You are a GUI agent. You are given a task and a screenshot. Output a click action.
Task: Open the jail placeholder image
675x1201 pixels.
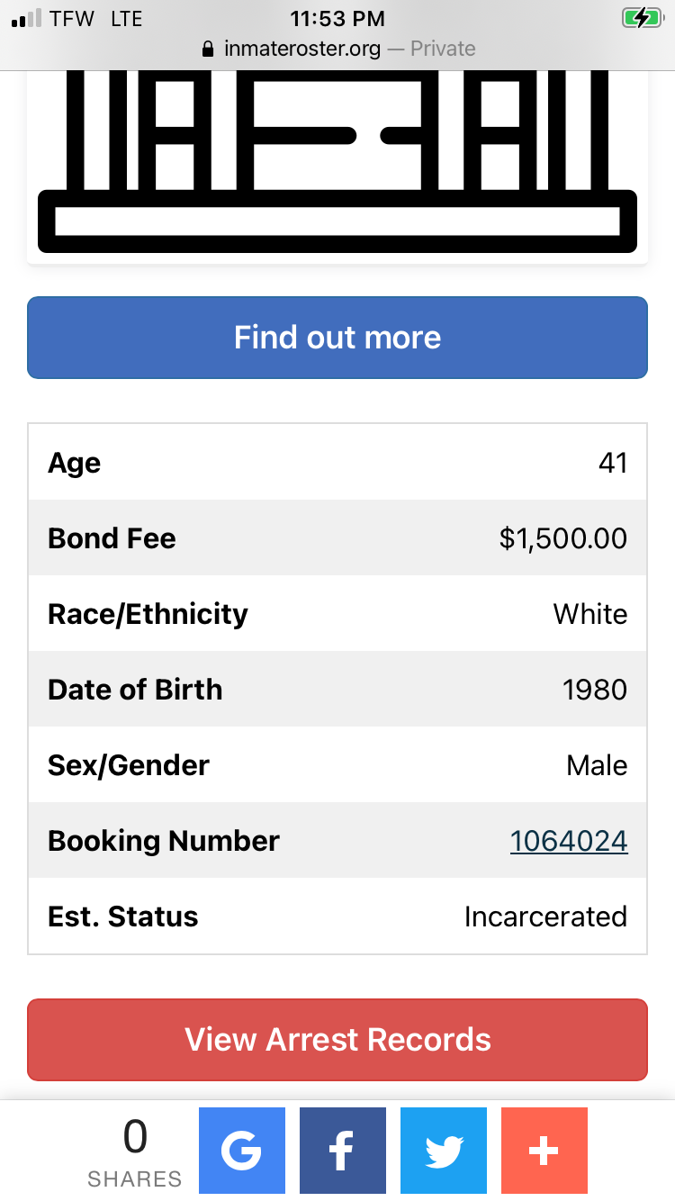pyautogui.click(x=337, y=167)
